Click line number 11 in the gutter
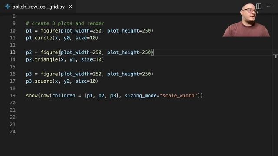Viewport: 278px width, 156px height. [x=13, y=38]
